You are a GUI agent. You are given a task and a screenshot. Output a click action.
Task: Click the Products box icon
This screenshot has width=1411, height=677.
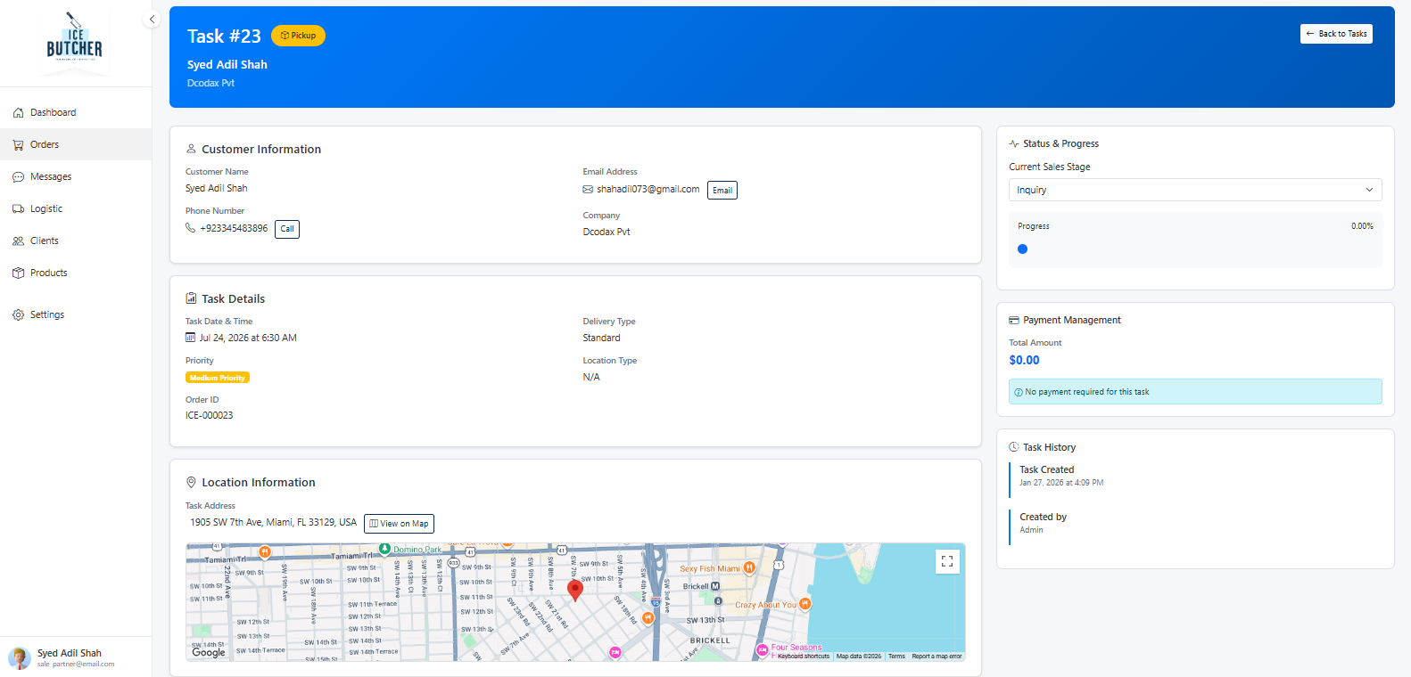tap(18, 273)
